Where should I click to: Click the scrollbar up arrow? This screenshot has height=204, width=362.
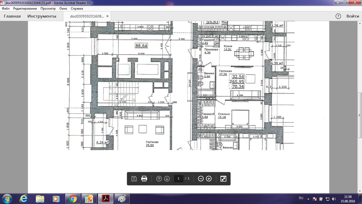click(x=359, y=23)
